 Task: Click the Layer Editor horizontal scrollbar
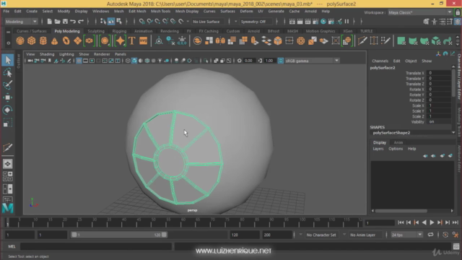401,211
